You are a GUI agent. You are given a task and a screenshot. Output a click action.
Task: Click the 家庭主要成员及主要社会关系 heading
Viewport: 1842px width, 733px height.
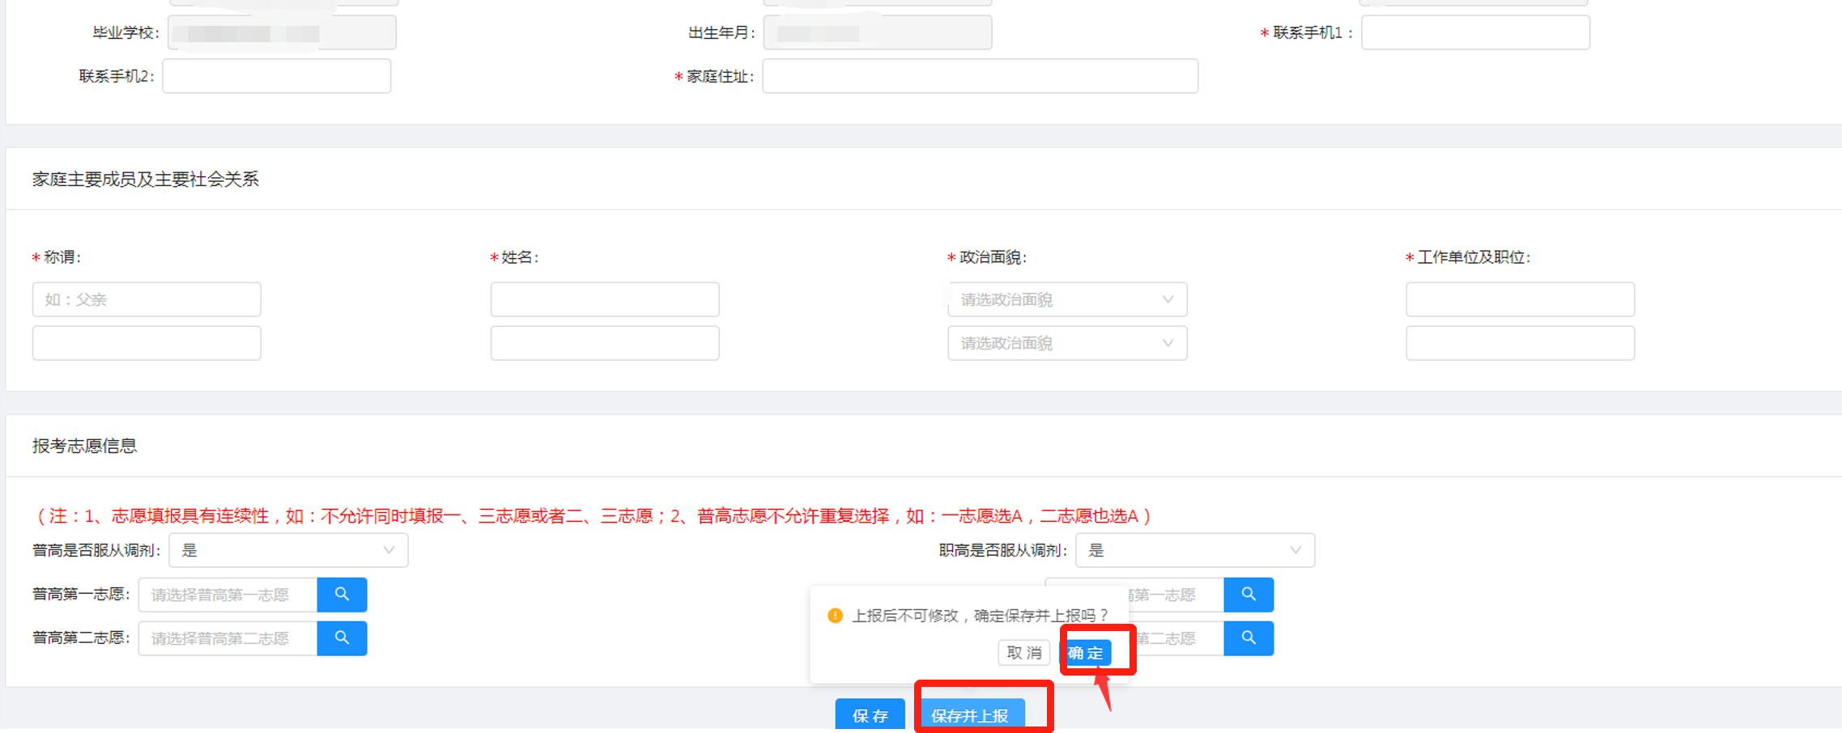point(146,179)
